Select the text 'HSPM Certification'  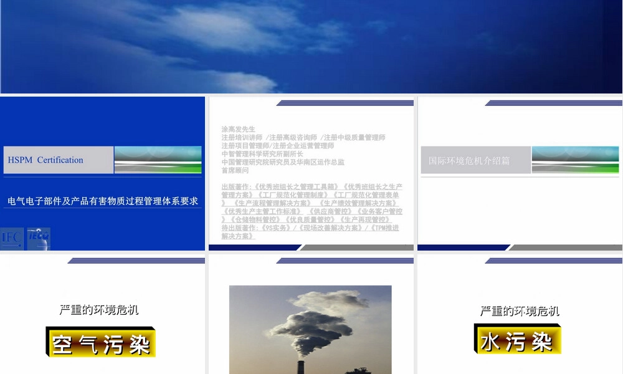coord(45,160)
